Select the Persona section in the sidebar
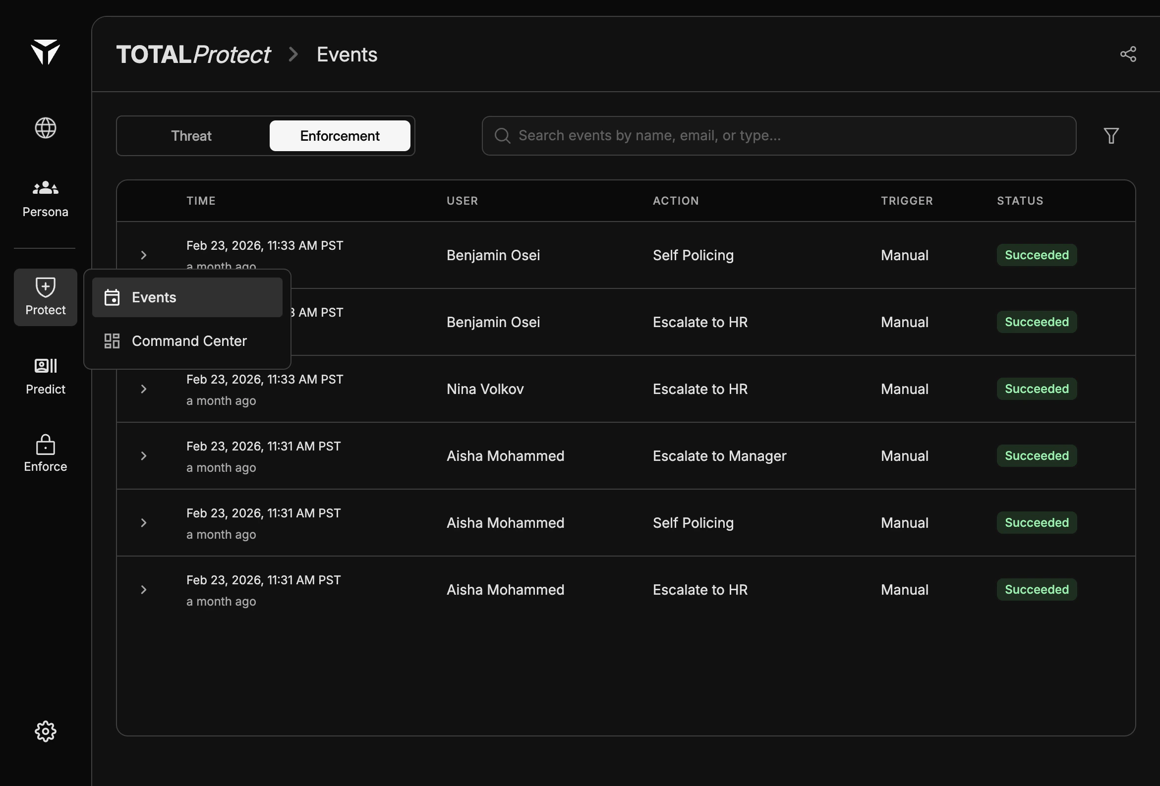The width and height of the screenshot is (1160, 786). click(x=45, y=197)
